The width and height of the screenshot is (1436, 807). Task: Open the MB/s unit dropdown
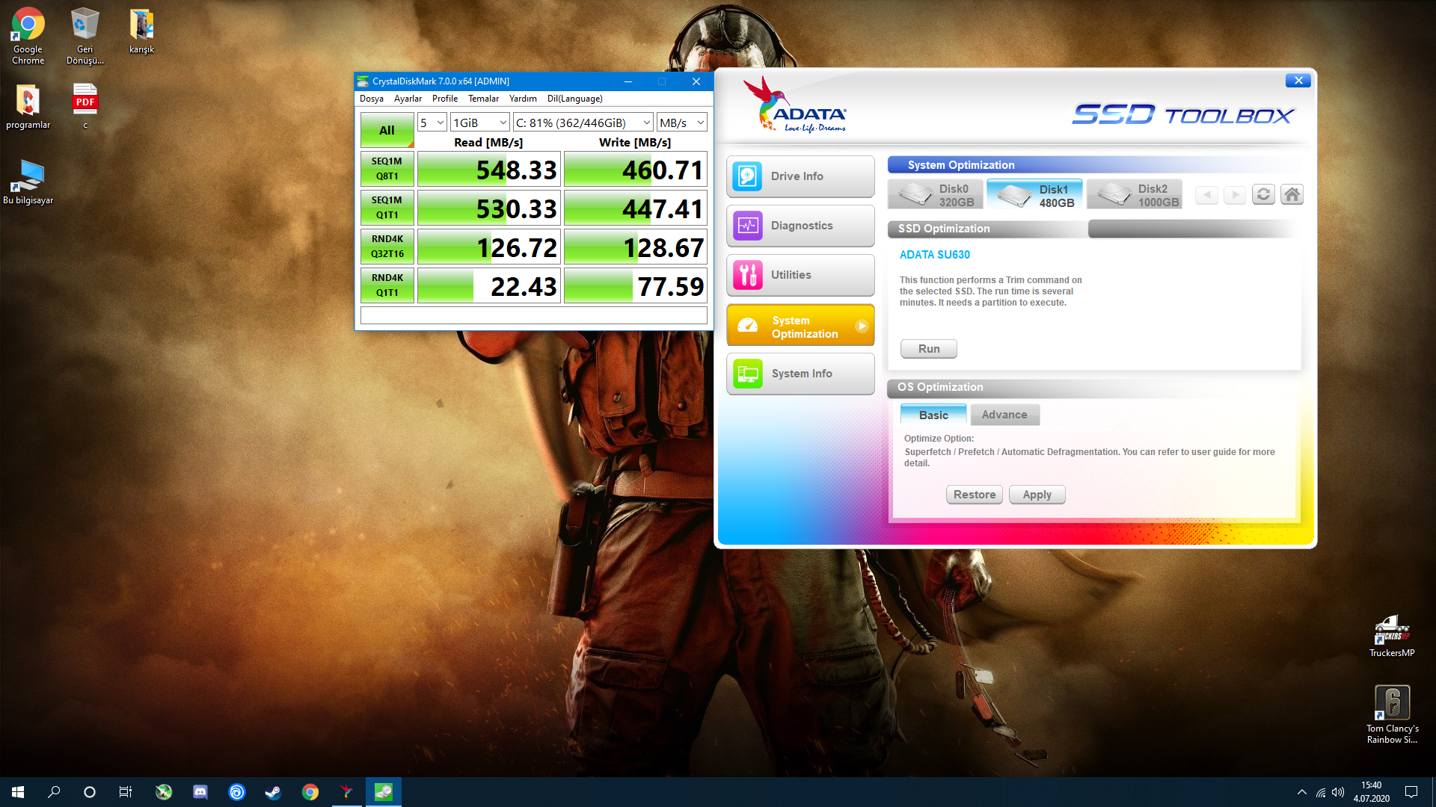681,122
